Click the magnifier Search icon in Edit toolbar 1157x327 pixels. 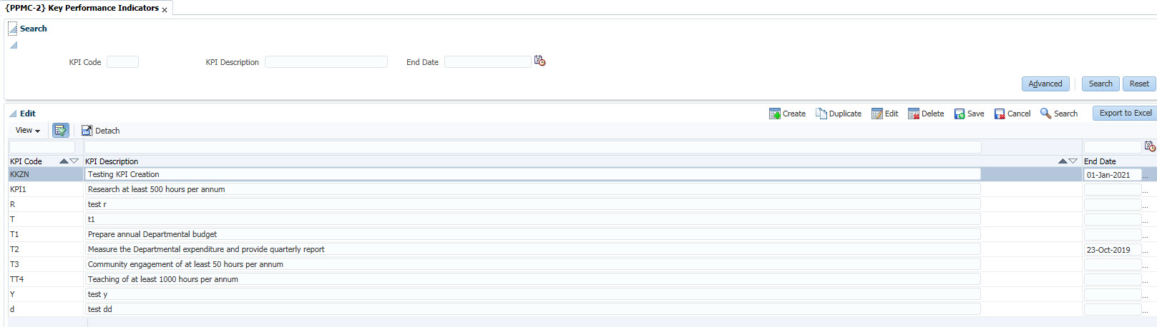[x=1045, y=114]
